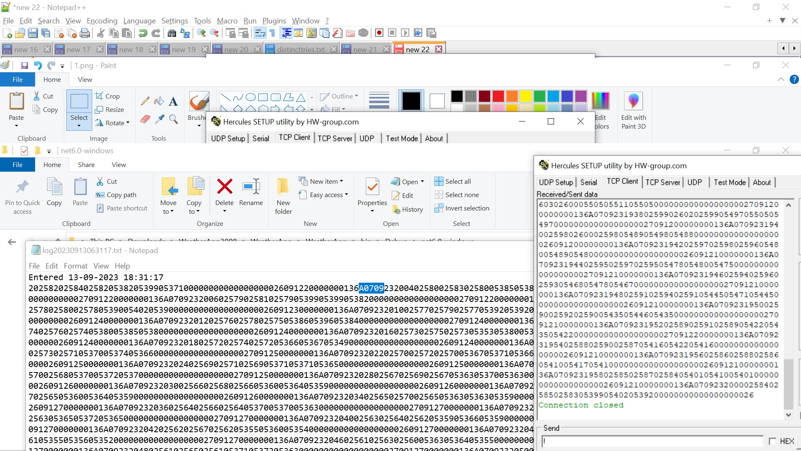The width and height of the screenshot is (801, 451).
Task: Pick the purple color swatch in Paint palette
Action: [x=581, y=96]
